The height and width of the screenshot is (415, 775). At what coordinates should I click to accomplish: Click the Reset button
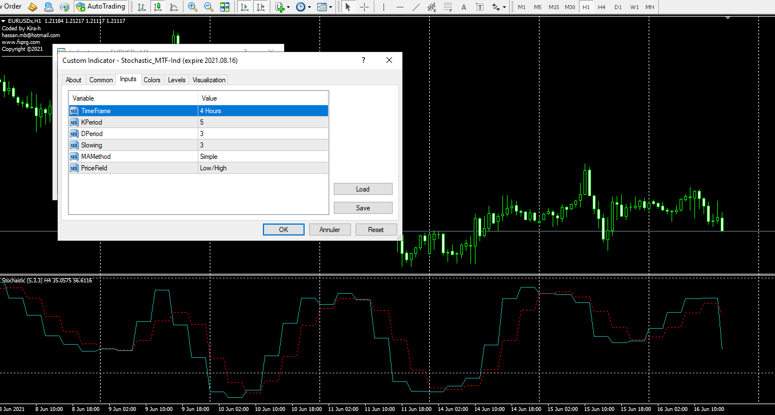[375, 229]
